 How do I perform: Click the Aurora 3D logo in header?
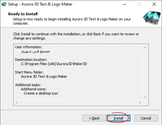point(152,18)
